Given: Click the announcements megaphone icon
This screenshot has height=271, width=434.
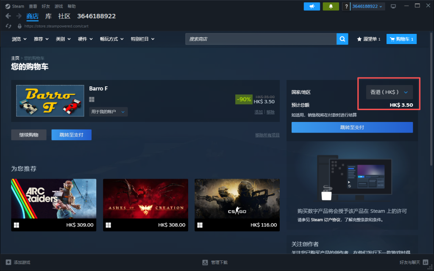Looking at the screenshot, I should coord(312,6).
